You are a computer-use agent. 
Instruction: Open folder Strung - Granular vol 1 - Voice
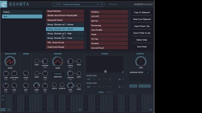[65, 38]
